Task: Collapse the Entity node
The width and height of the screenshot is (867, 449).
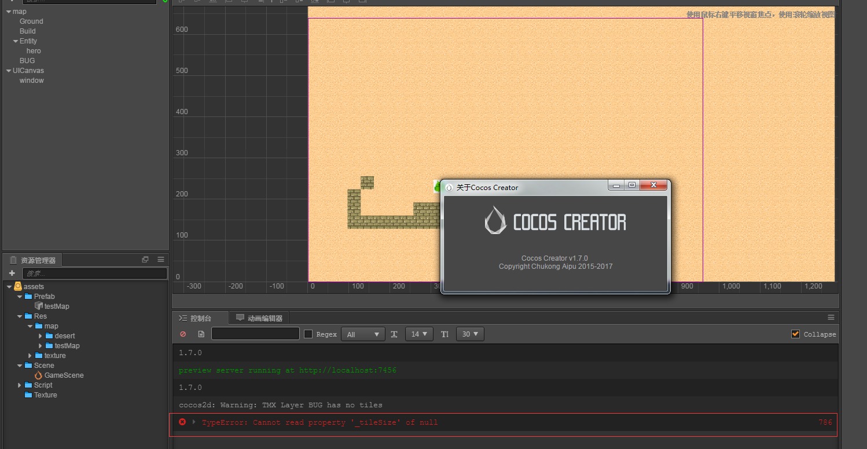Action: click(x=16, y=41)
